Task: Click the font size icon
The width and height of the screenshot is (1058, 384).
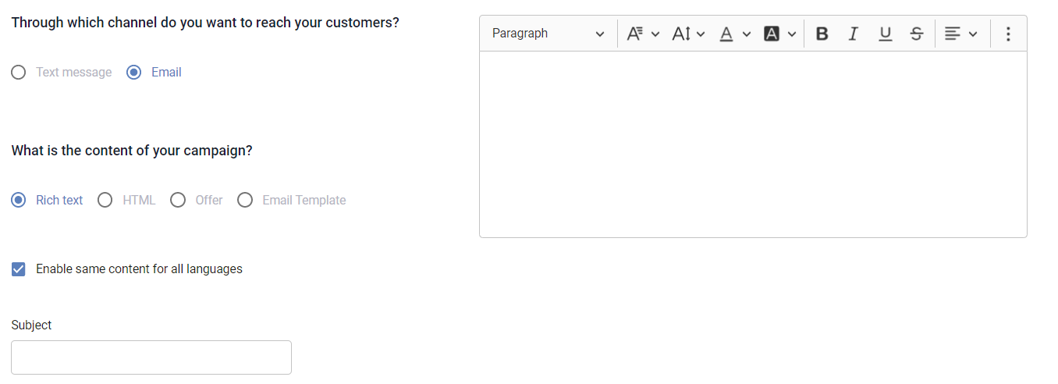Action: click(x=681, y=34)
